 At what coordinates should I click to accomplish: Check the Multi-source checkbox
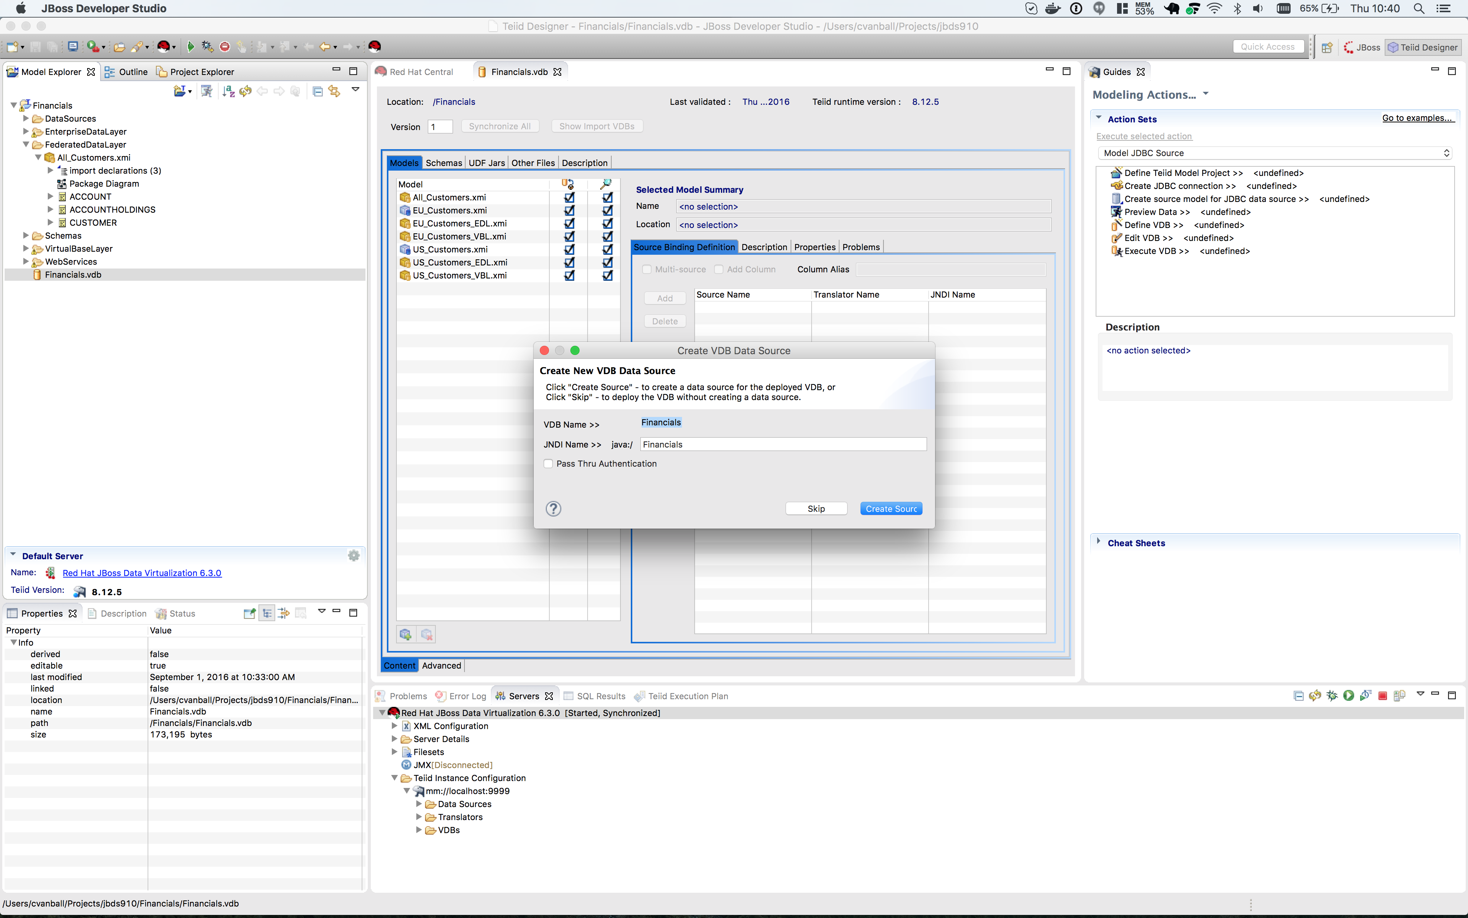click(x=647, y=269)
